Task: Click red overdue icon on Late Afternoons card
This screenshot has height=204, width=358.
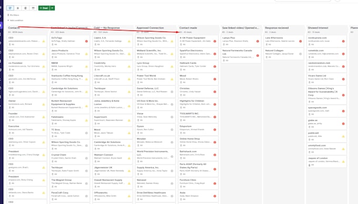Action: coord(301,41)
